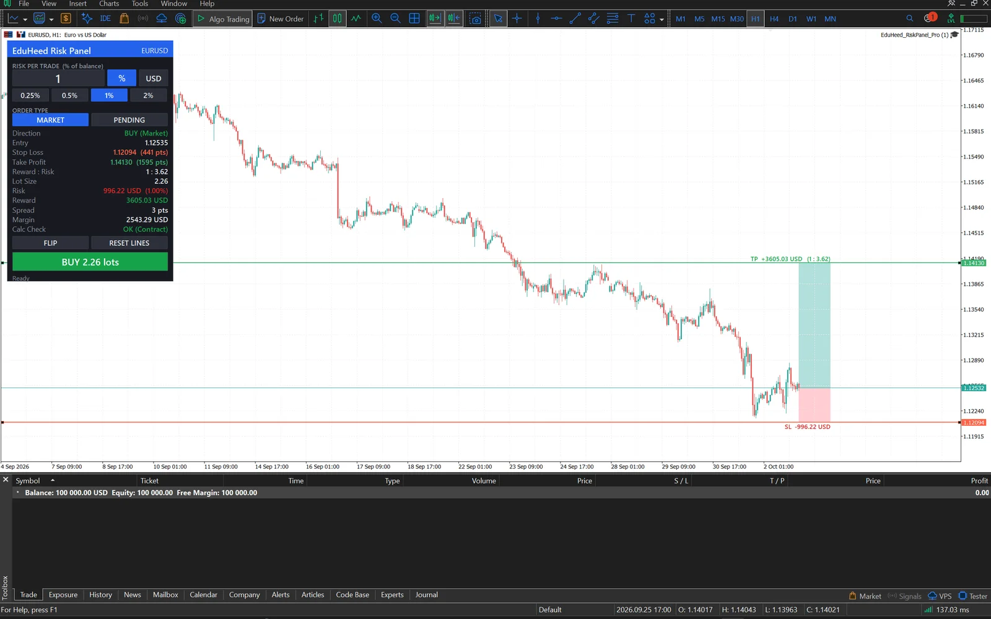Click the RESET LINES button
991x619 pixels.
pyautogui.click(x=129, y=243)
